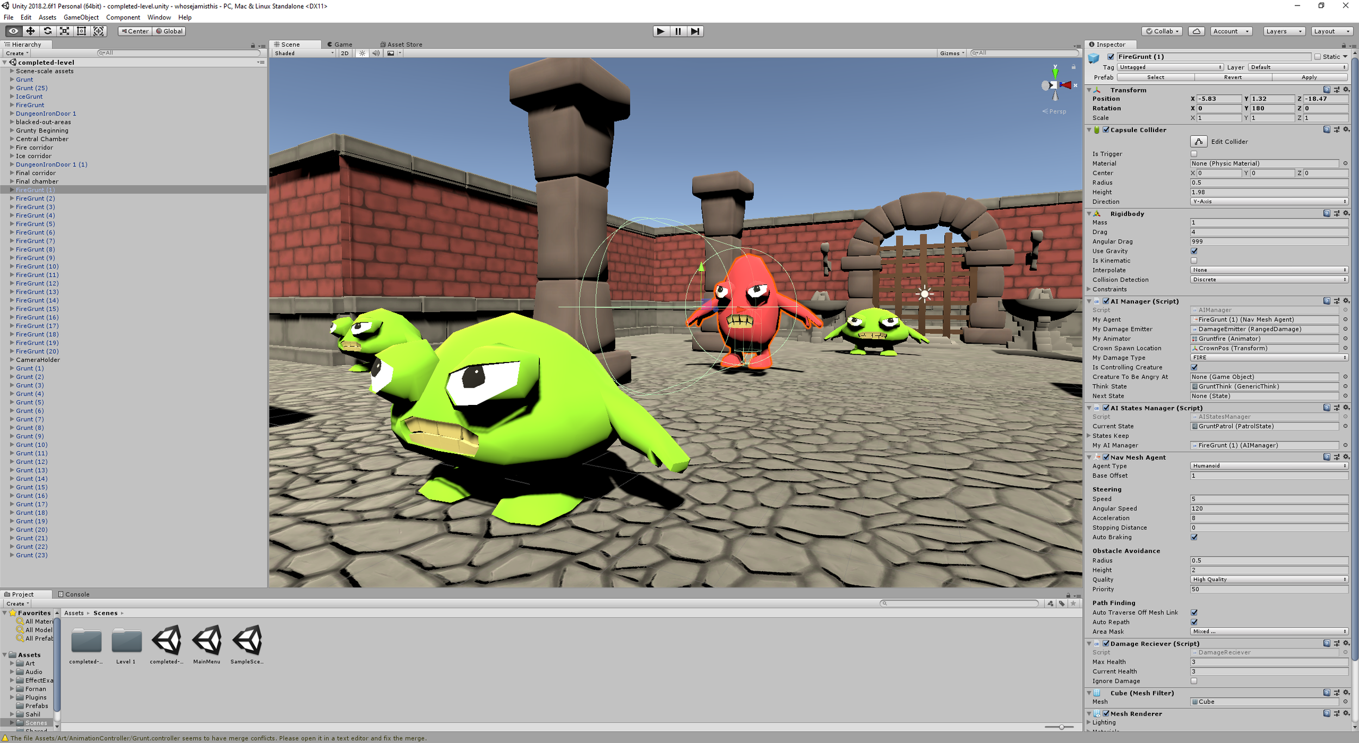Select the Scale tool in toolbar
Screen dimensions: 1359x743
(x=64, y=31)
